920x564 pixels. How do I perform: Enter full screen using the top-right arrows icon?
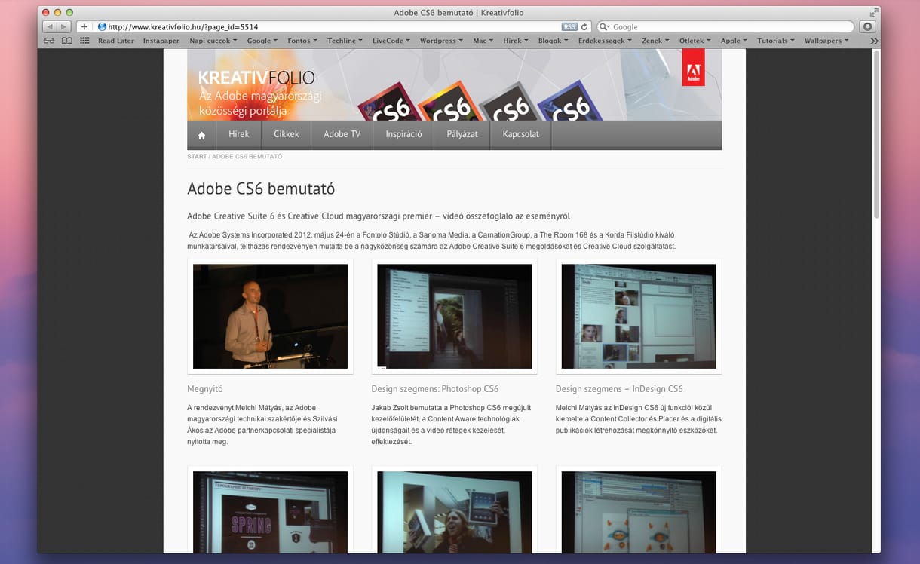tap(873, 12)
